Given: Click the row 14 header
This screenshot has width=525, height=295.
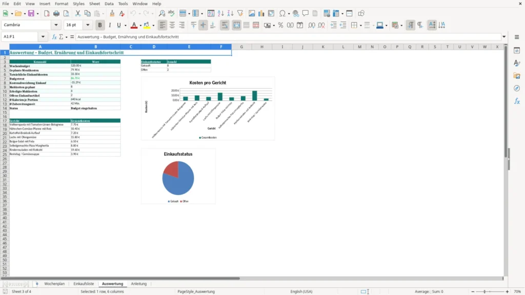Looking at the screenshot, I should (5, 109).
